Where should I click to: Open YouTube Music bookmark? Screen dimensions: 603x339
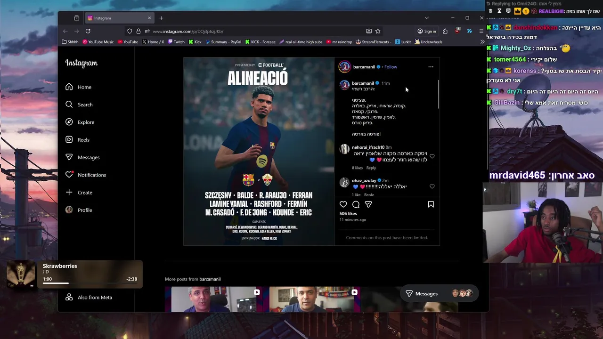(98, 42)
